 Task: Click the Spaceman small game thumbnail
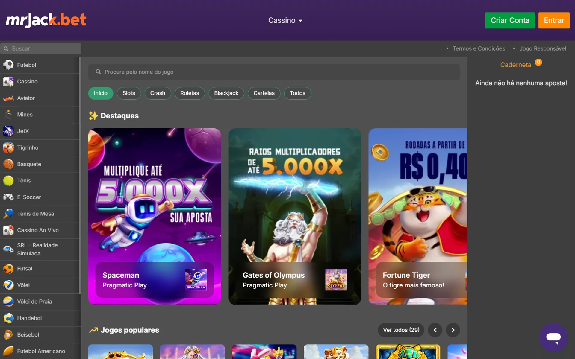coord(196,280)
